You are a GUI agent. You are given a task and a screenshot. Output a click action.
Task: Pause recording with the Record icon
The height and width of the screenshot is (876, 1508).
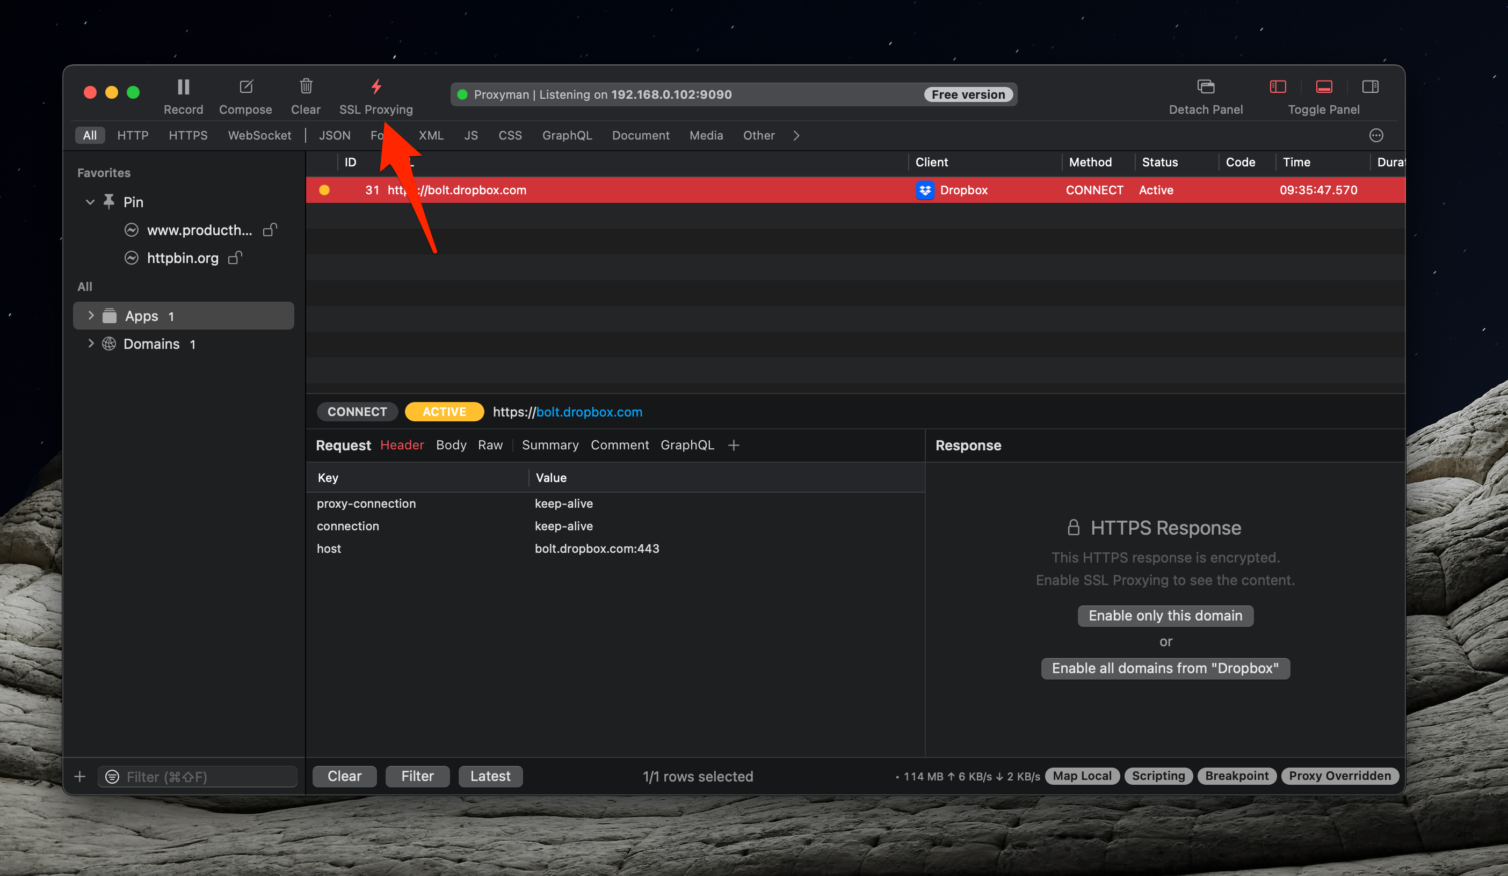click(x=183, y=87)
